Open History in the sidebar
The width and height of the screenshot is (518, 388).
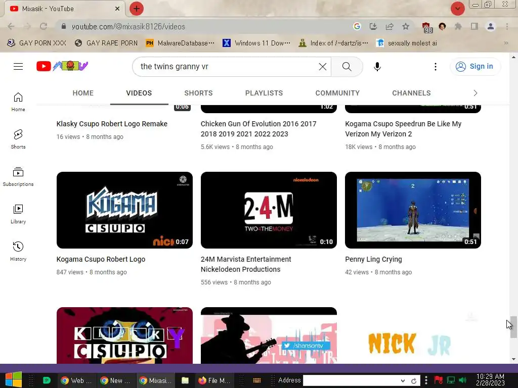18,252
